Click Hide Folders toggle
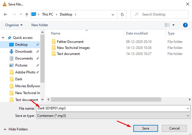192x135 pixels. [x=16, y=129]
